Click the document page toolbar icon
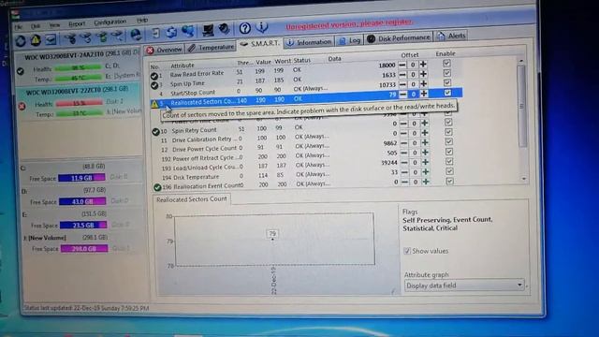 pyautogui.click(x=156, y=34)
